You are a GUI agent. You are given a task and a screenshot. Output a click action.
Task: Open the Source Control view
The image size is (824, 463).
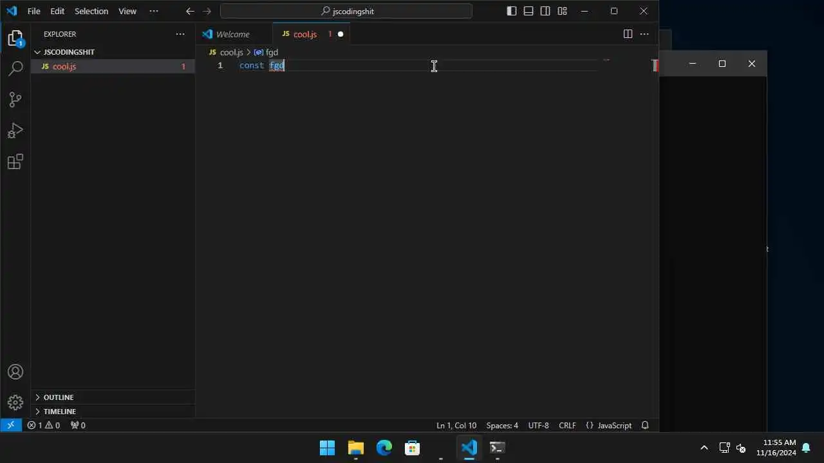[x=15, y=99]
